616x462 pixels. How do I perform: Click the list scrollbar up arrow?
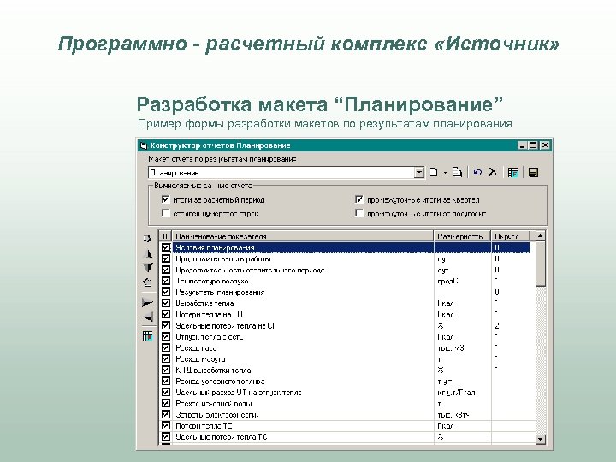click(x=540, y=236)
